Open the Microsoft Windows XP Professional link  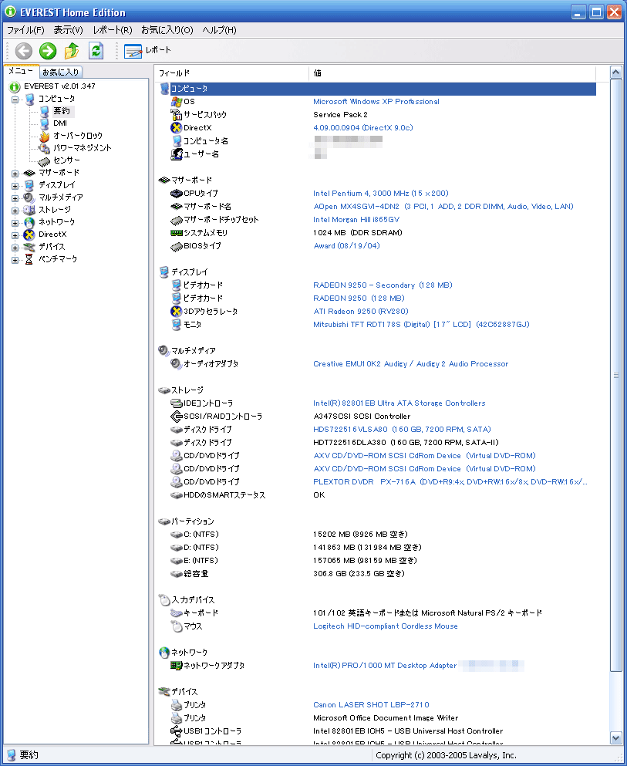pos(376,102)
